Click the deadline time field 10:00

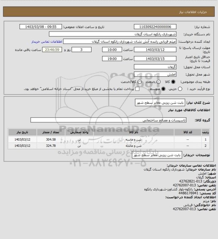tap(112, 50)
